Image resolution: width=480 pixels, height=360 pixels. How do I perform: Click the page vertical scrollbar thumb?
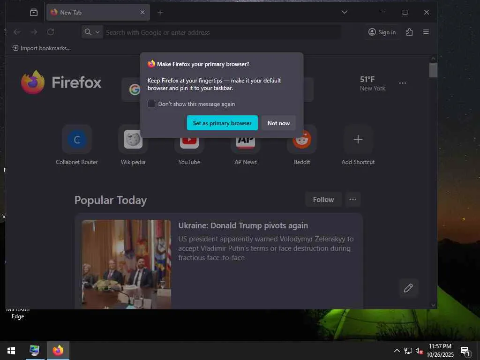tap(433, 70)
